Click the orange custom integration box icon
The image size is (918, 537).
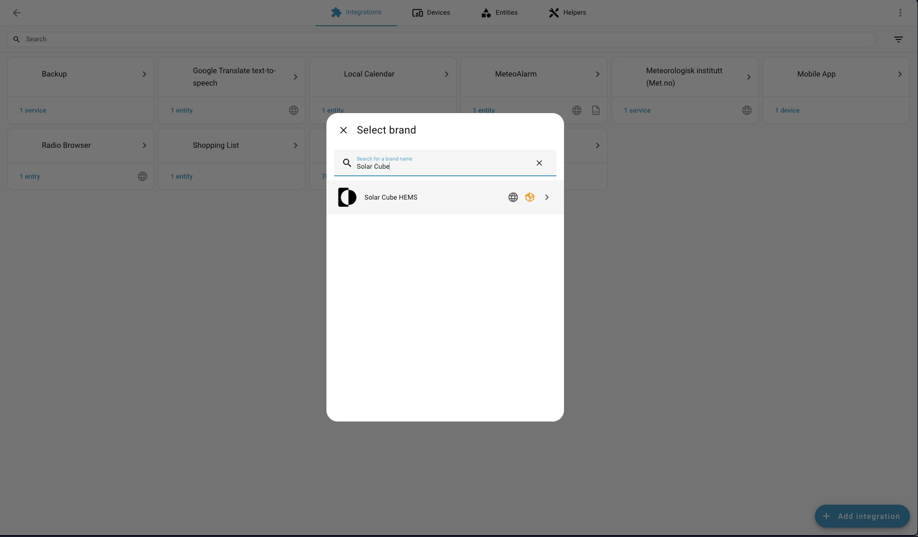coord(530,197)
